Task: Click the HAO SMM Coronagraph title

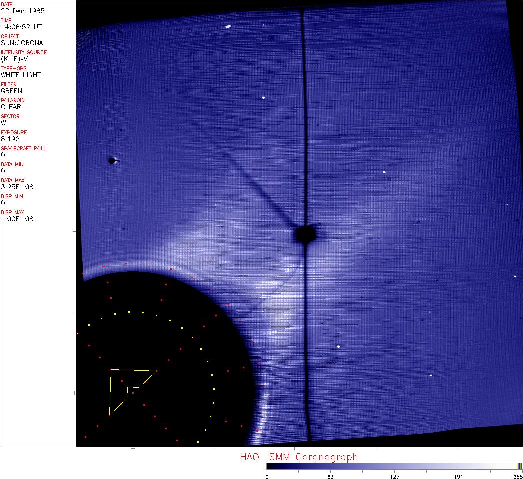Action: pos(298,457)
